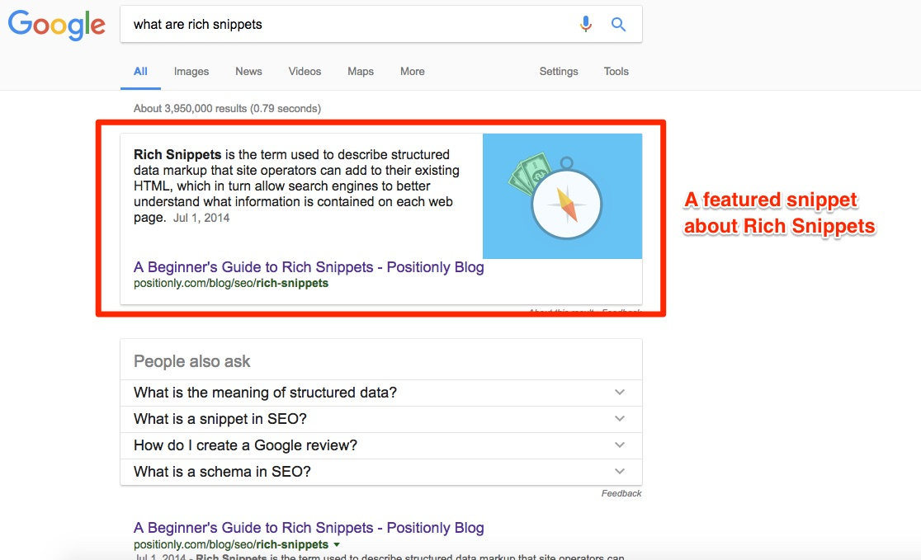Click the microphone voice search icon
This screenshot has width=921, height=560.
[586, 25]
